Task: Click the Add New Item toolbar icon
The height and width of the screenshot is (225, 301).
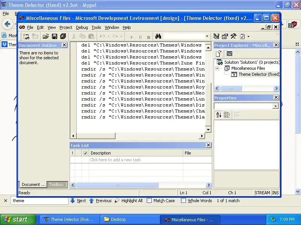Action: click(x=35, y=36)
